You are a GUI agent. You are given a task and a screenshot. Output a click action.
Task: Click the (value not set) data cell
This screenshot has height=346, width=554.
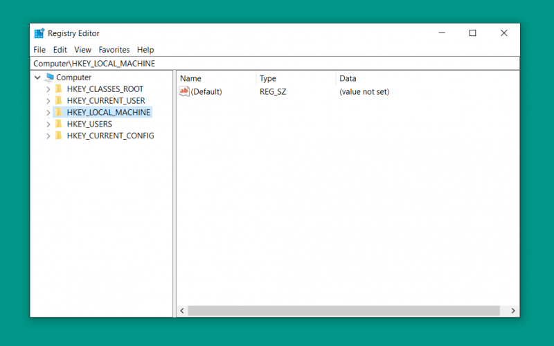364,92
